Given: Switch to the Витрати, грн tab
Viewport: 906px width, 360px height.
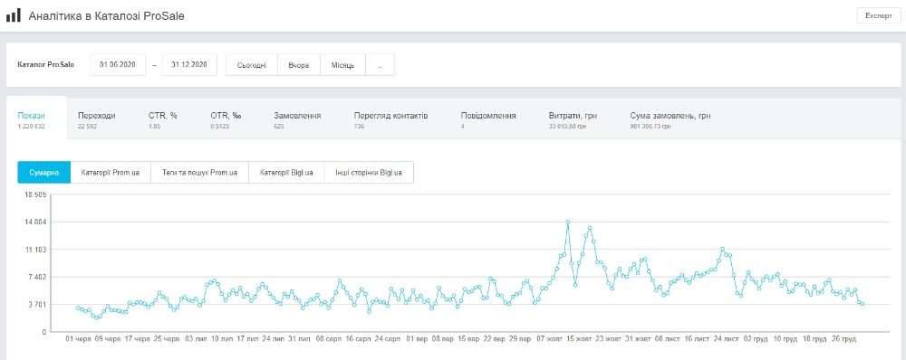Looking at the screenshot, I should pyautogui.click(x=573, y=119).
